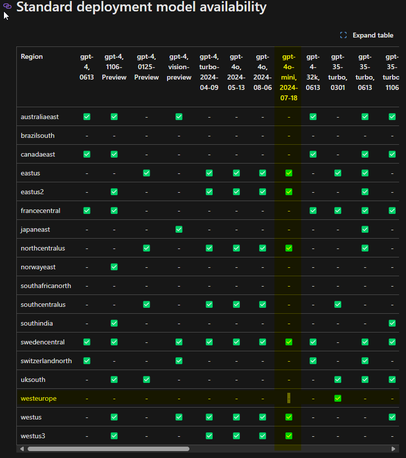Click the 'uksouth' region name
406x458 pixels.
pos(33,380)
